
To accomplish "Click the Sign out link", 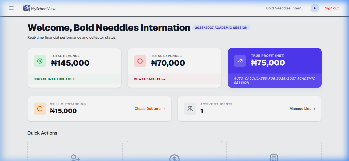I will click(331, 8).
